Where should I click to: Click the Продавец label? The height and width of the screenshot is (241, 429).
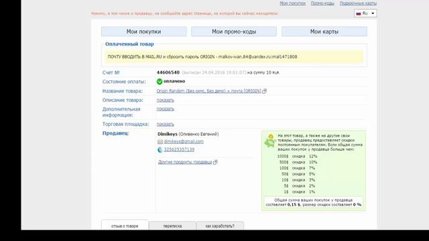[x=116, y=133]
